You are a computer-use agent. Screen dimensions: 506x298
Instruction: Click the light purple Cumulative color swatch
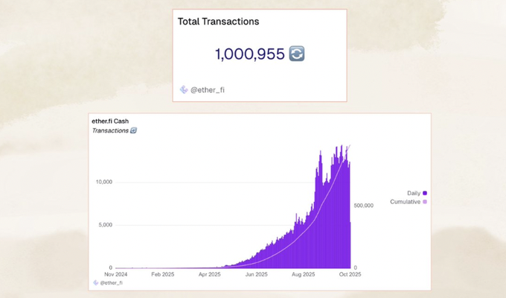click(x=425, y=202)
